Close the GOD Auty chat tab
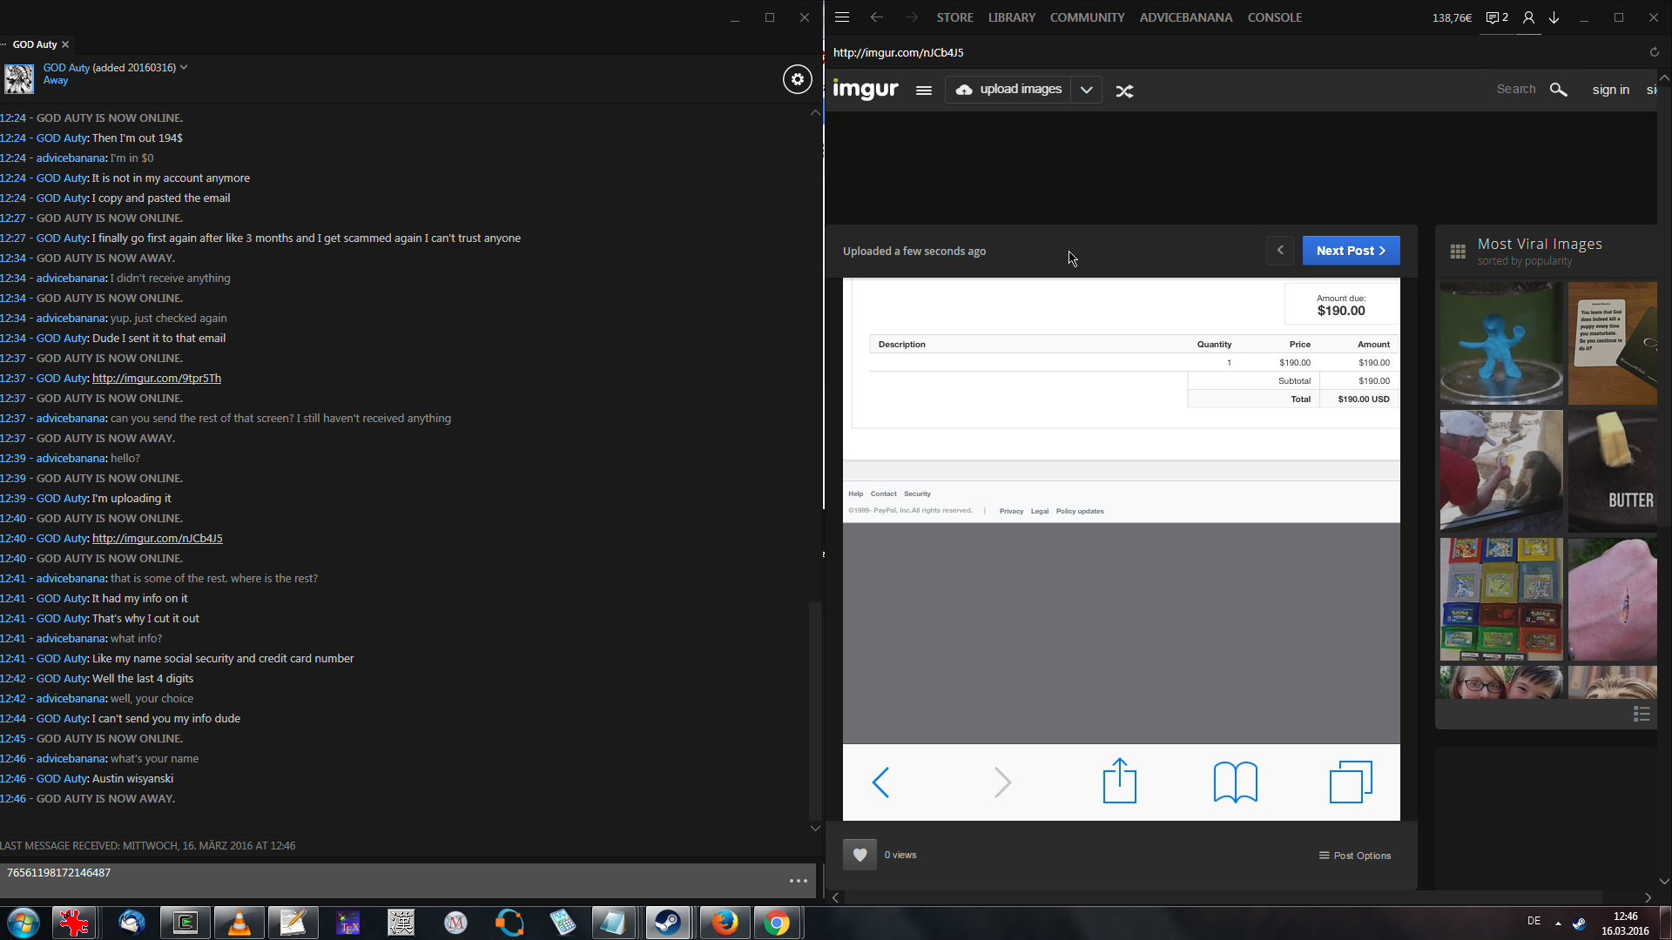This screenshot has width=1672, height=940. (x=65, y=44)
